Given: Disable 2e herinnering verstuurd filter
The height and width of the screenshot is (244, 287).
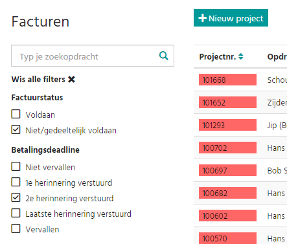Looking at the screenshot, I should coord(16,197).
